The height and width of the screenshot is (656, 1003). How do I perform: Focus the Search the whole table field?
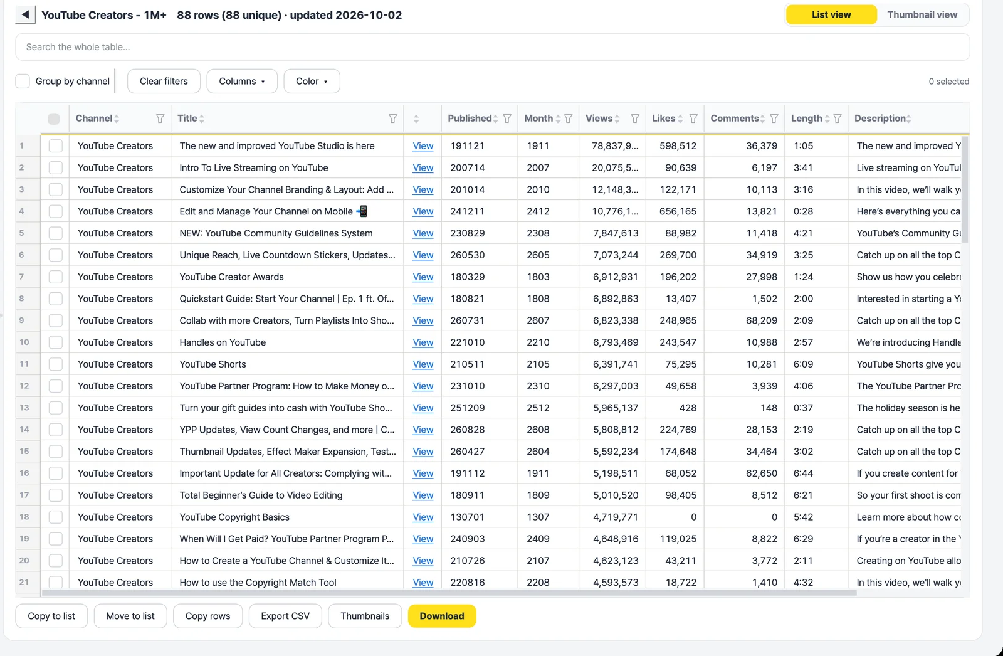(x=493, y=47)
